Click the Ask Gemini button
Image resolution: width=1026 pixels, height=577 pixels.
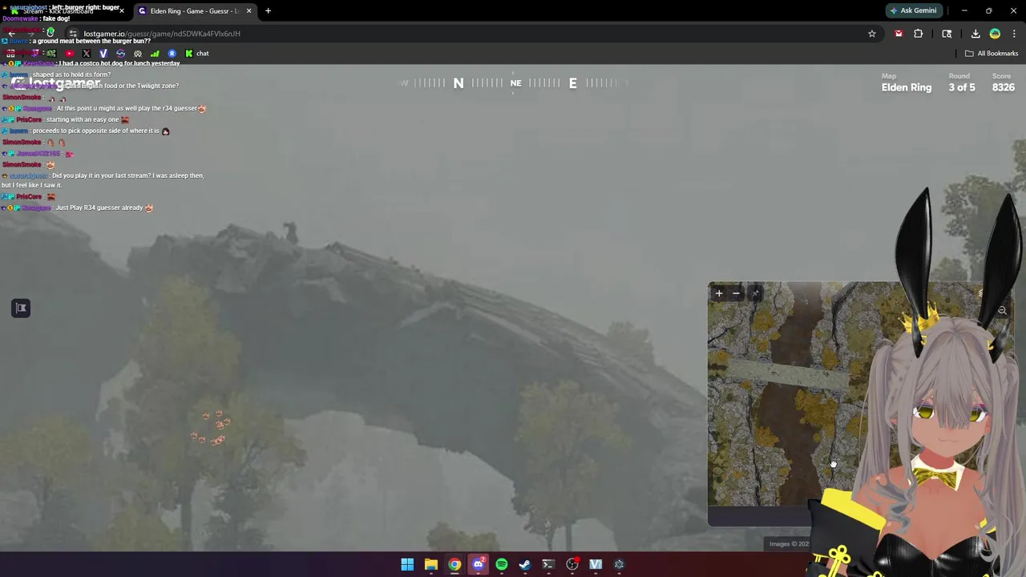(913, 10)
